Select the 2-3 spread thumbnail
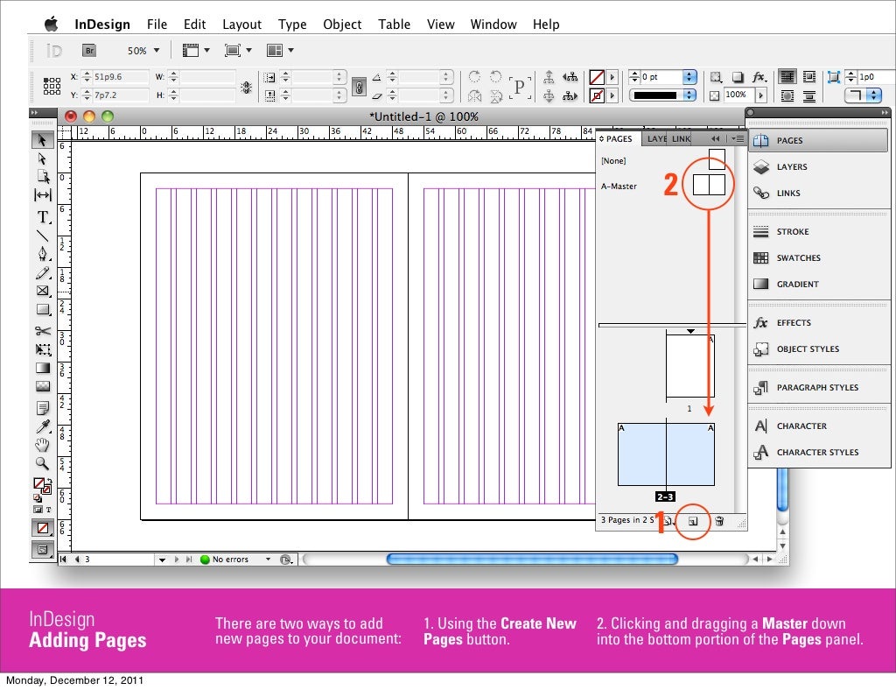The width and height of the screenshot is (896, 690). point(666,454)
